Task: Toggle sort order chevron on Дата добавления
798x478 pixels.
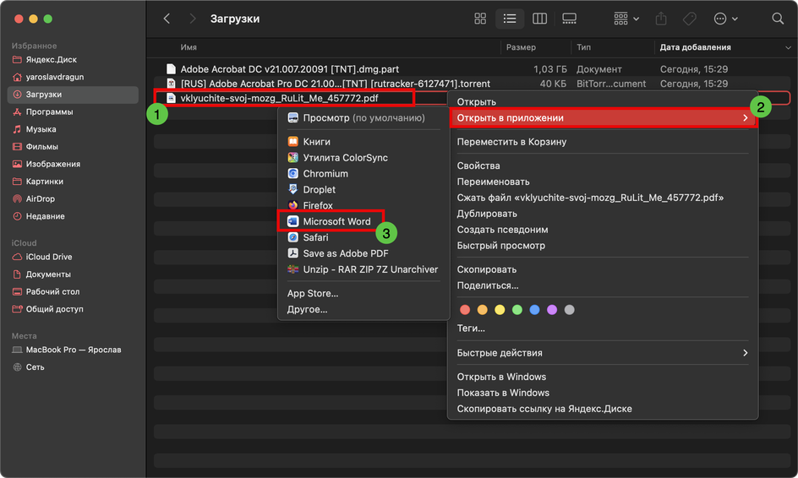Action: pos(788,48)
